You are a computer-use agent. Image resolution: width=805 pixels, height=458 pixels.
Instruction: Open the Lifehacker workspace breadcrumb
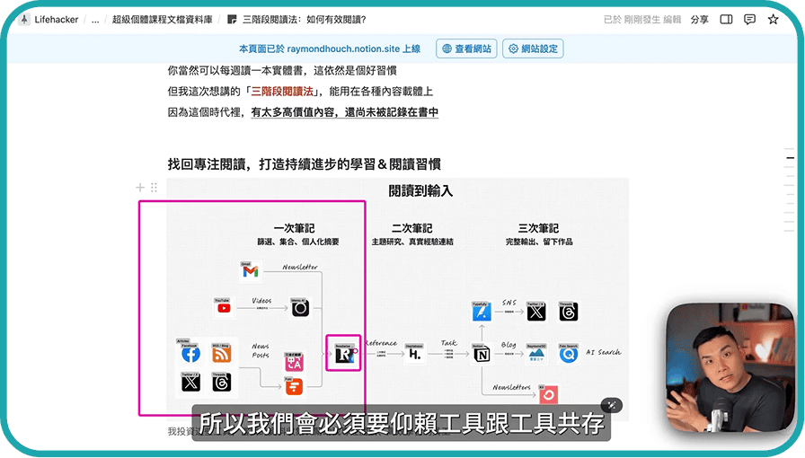pyautogui.click(x=49, y=20)
